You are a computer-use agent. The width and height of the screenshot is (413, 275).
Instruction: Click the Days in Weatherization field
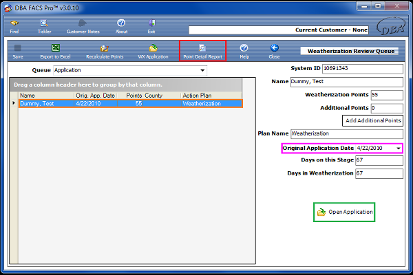pyautogui.click(x=379, y=173)
